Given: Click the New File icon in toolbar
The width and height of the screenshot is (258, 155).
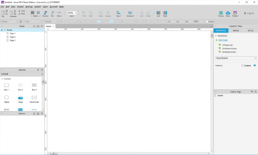Looking at the screenshot, I should [x=3, y=13].
